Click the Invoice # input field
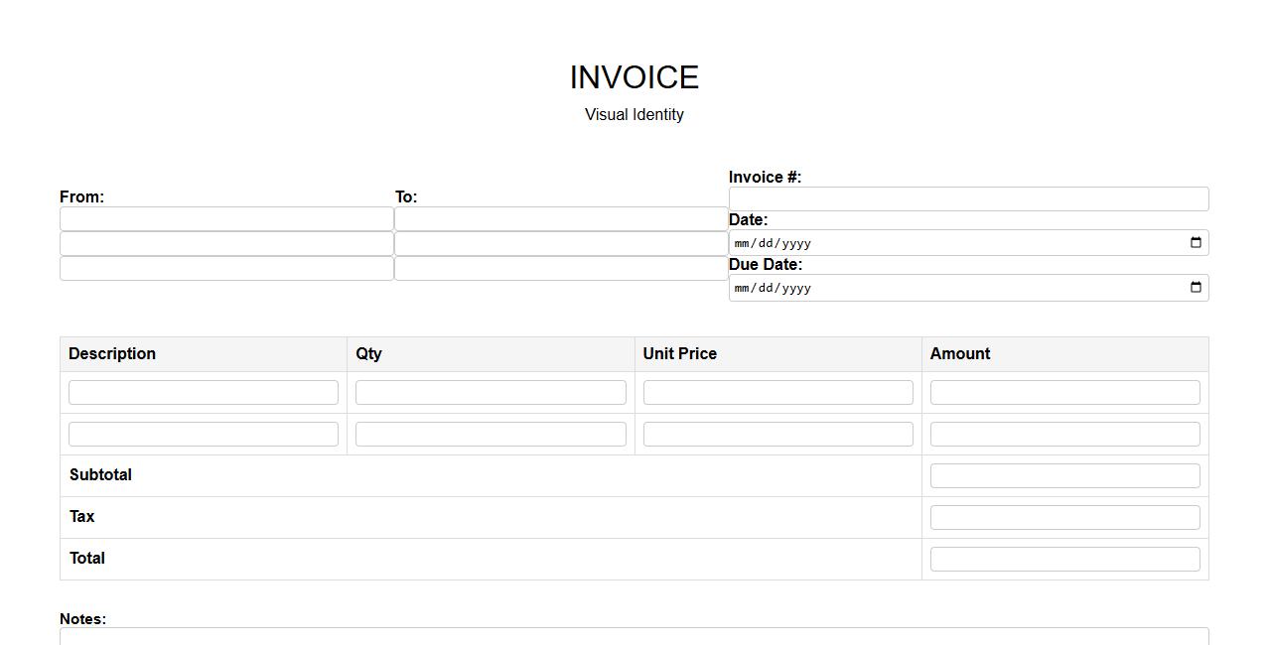 point(968,199)
